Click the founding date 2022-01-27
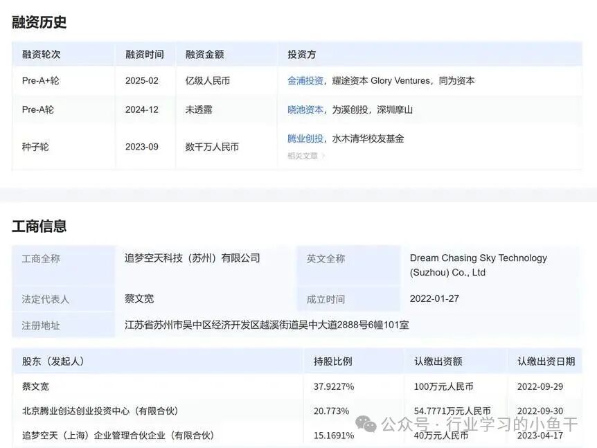597x448 pixels. pyautogui.click(x=434, y=298)
